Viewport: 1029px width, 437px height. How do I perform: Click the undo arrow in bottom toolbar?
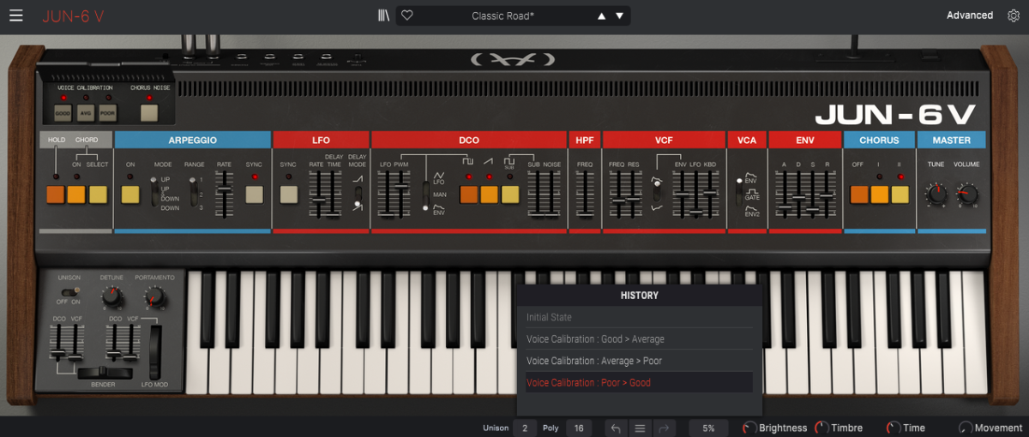pos(616,428)
